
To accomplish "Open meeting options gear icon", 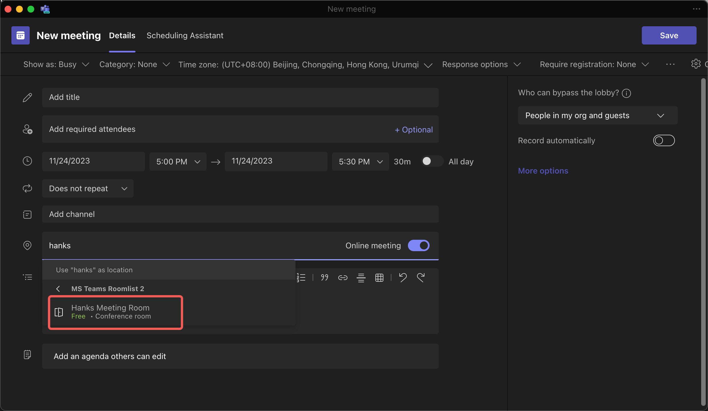I will (696, 64).
